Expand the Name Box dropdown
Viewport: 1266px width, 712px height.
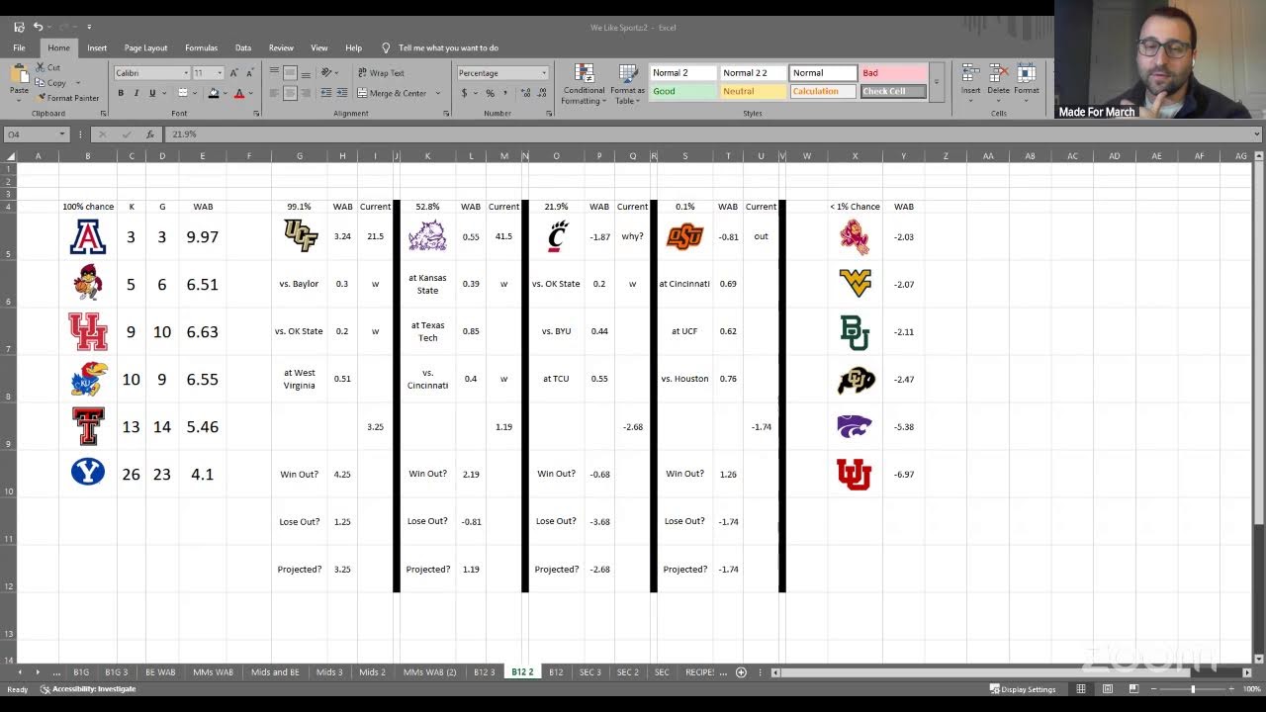(61, 134)
